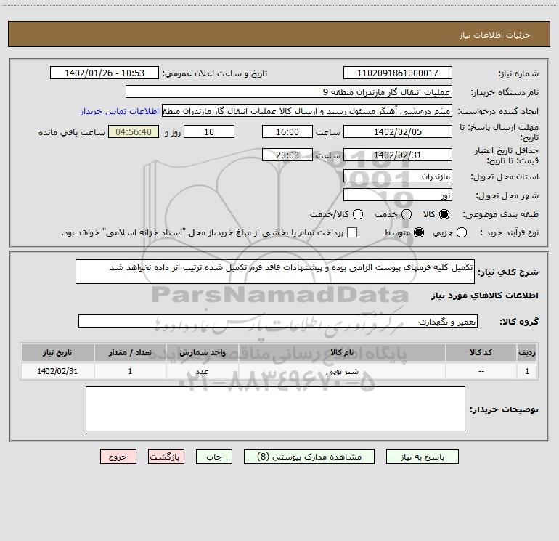Click the گروه کالا field تعمیر و نگهداری

click(278, 321)
